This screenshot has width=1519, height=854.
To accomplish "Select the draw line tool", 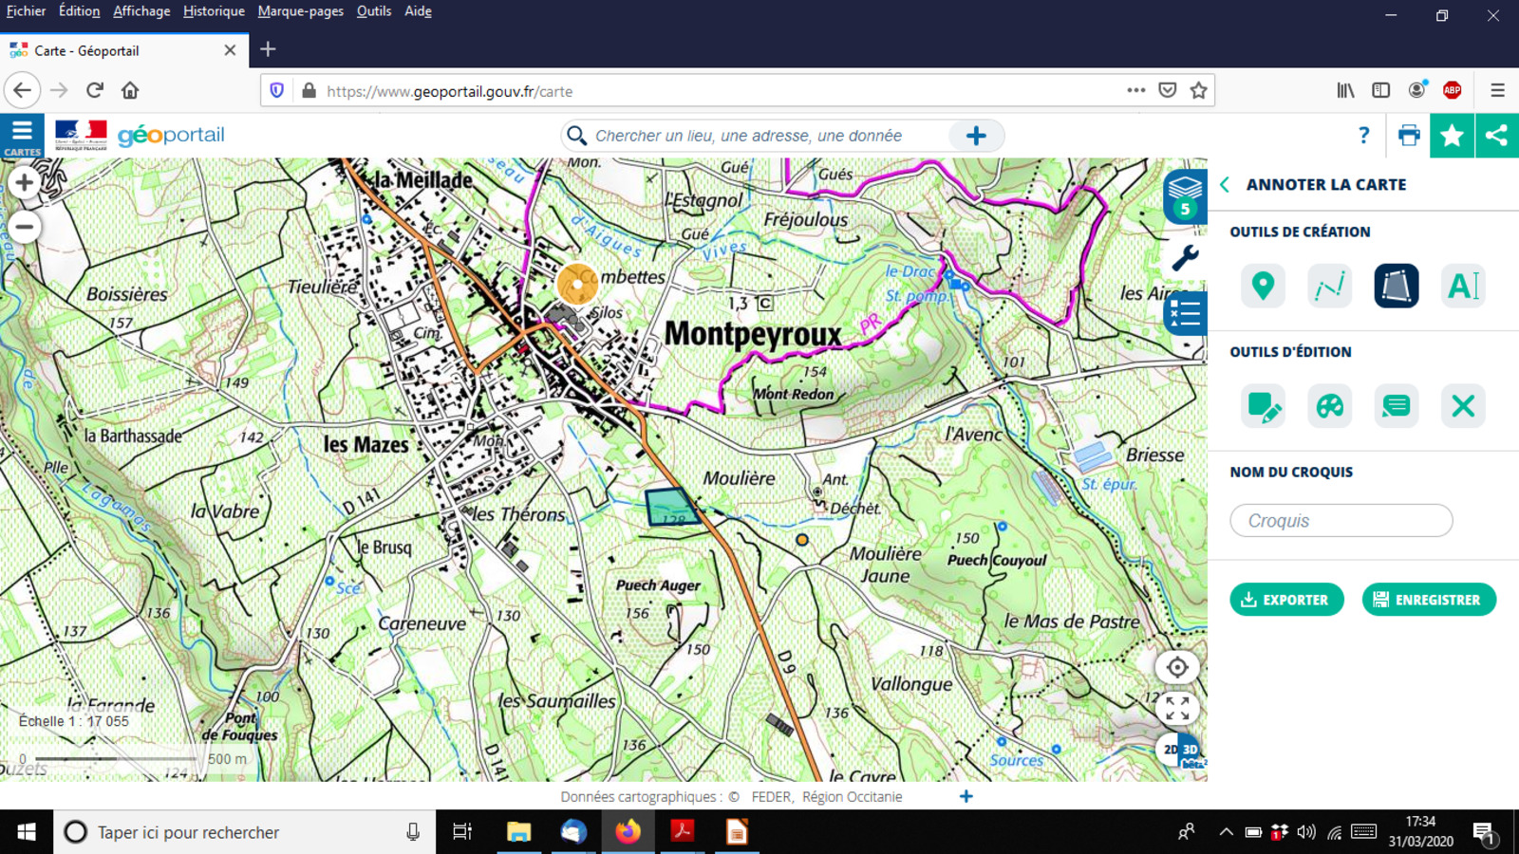I will pyautogui.click(x=1329, y=286).
